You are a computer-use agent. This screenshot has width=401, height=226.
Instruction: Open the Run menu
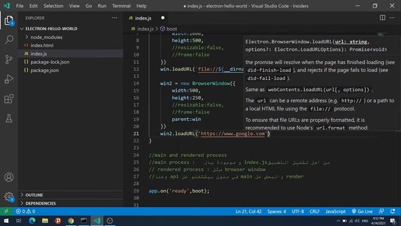[x=102, y=6]
